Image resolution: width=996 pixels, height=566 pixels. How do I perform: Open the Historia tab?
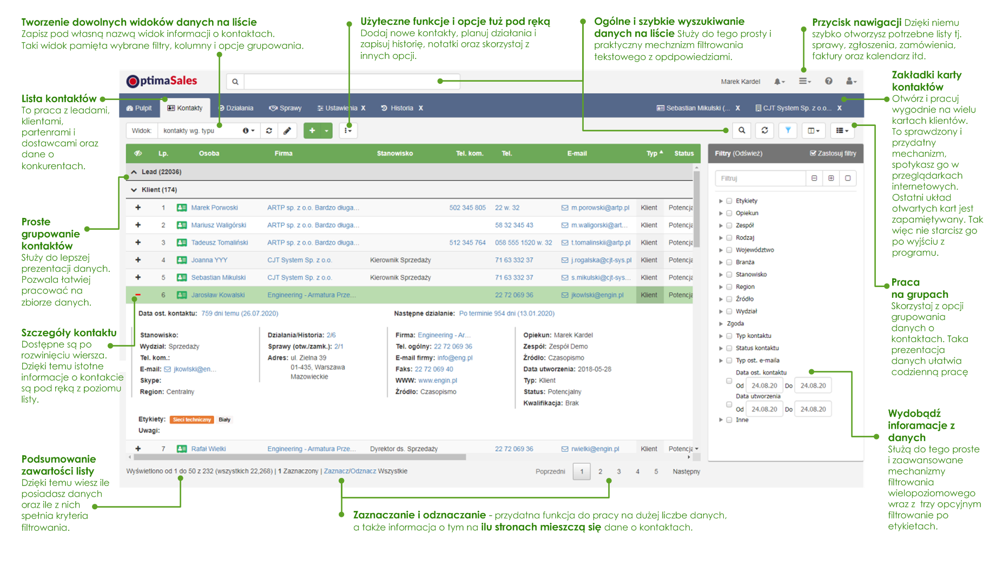point(397,108)
